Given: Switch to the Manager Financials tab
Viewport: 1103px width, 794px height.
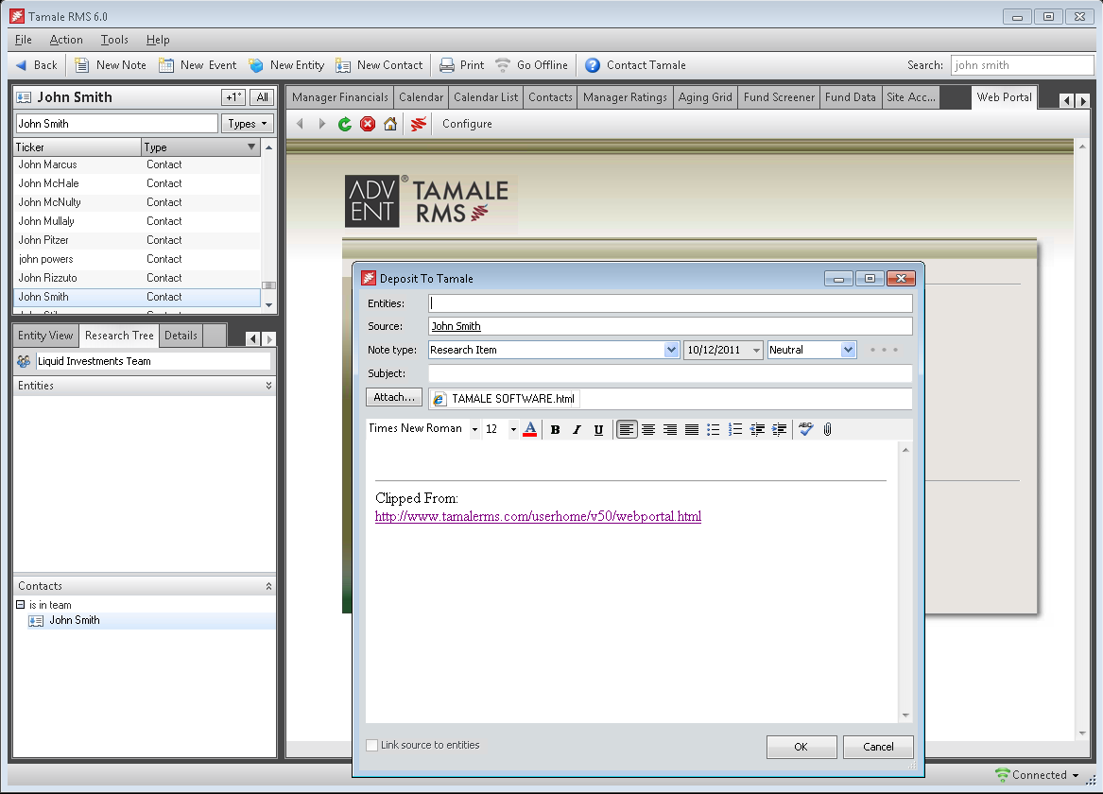Looking at the screenshot, I should (339, 97).
